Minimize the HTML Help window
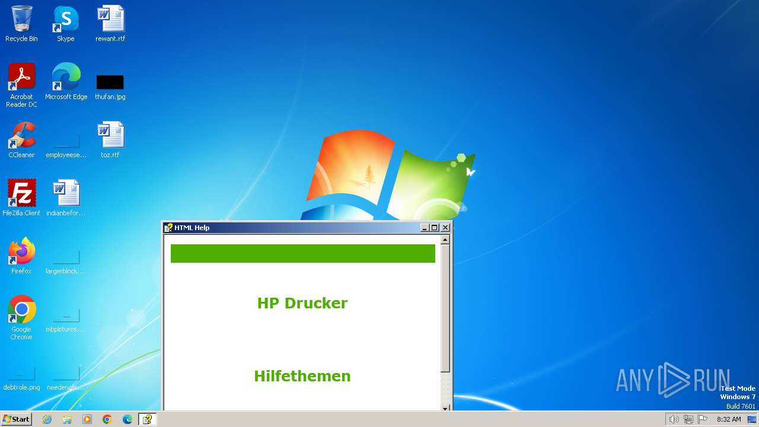The height and width of the screenshot is (427, 759). (x=425, y=228)
